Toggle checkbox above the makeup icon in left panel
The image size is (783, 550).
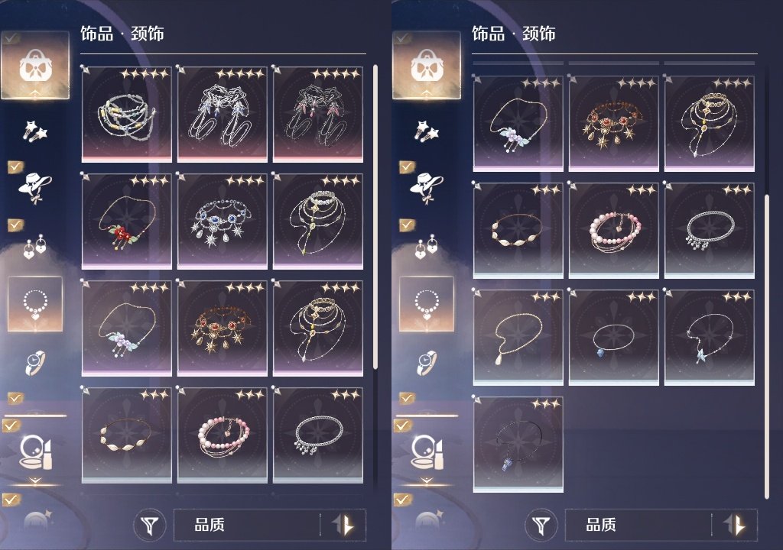point(10,425)
